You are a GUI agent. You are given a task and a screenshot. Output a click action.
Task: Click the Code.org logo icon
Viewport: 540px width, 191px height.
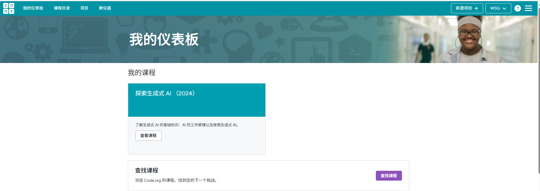[9, 8]
